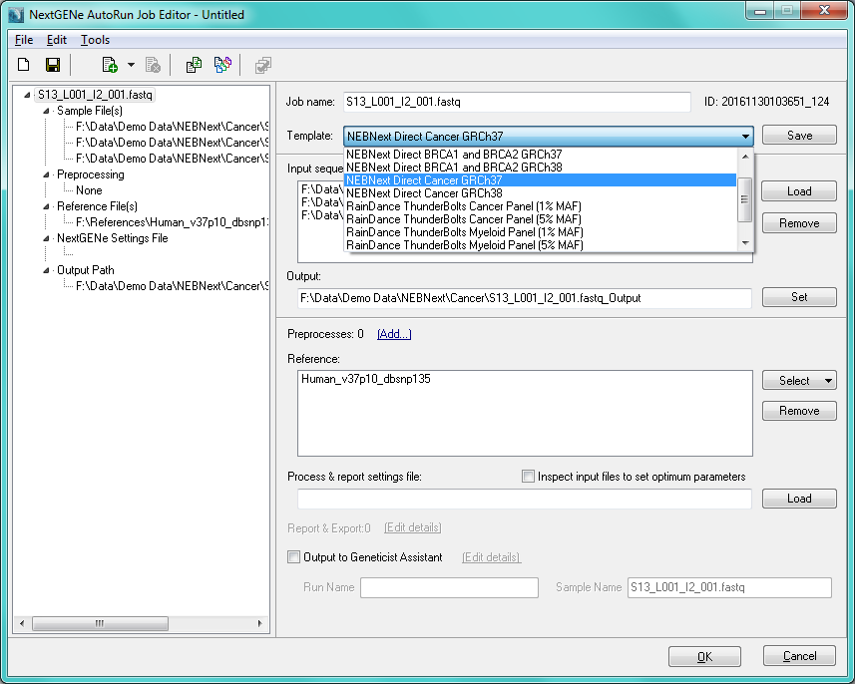
Task: Click tree panel horizontal scroll left arrow
Action: tap(22, 623)
